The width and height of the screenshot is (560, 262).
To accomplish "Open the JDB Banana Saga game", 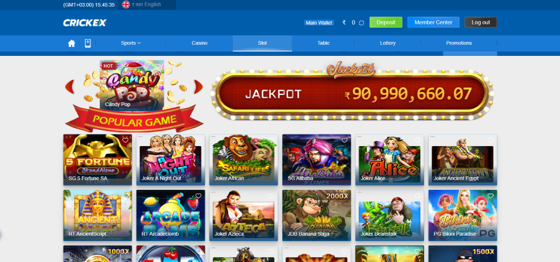I will click(x=316, y=215).
